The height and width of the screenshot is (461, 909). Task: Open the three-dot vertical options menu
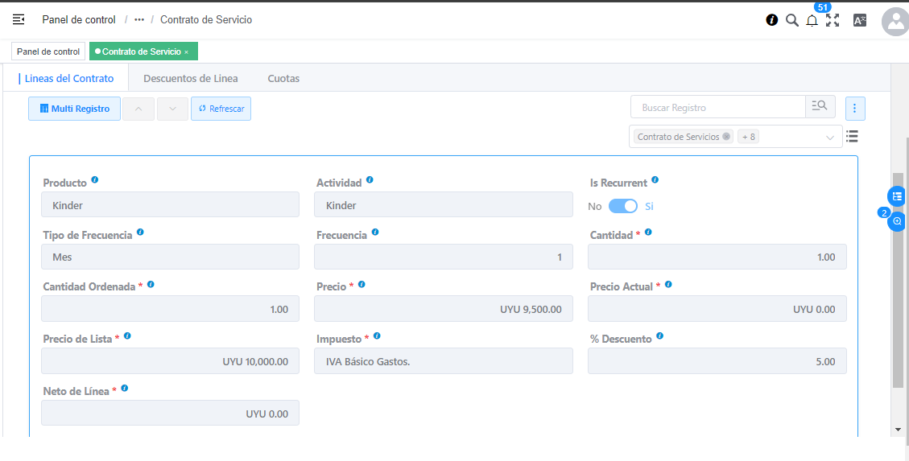point(855,108)
